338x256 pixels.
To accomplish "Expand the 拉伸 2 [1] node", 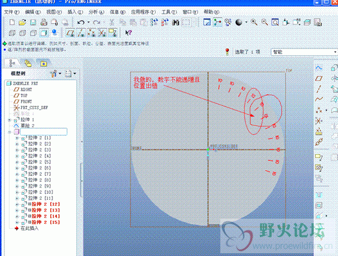I will click(x=17, y=138).
